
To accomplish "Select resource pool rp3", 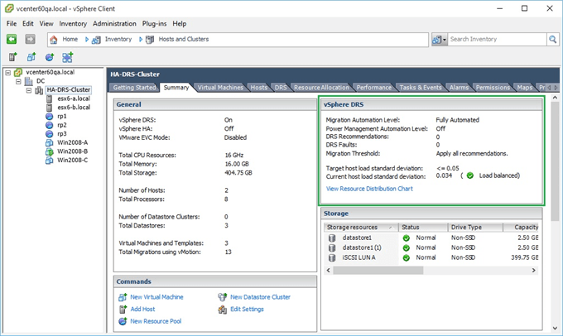I will tap(62, 133).
